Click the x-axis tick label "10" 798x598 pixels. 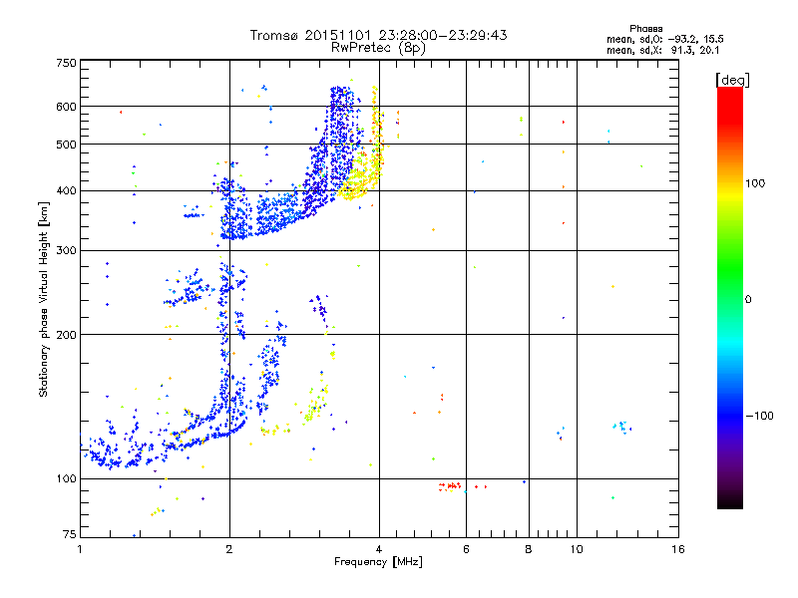click(x=577, y=549)
